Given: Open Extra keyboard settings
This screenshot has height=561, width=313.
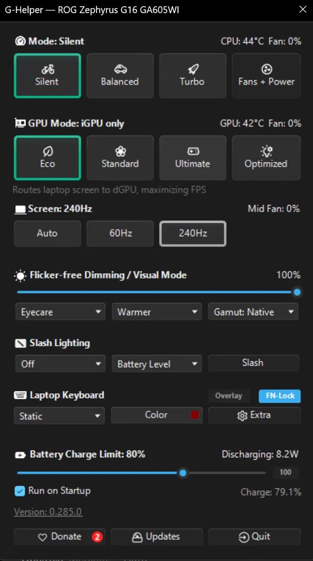Looking at the screenshot, I should pyautogui.click(x=254, y=415).
